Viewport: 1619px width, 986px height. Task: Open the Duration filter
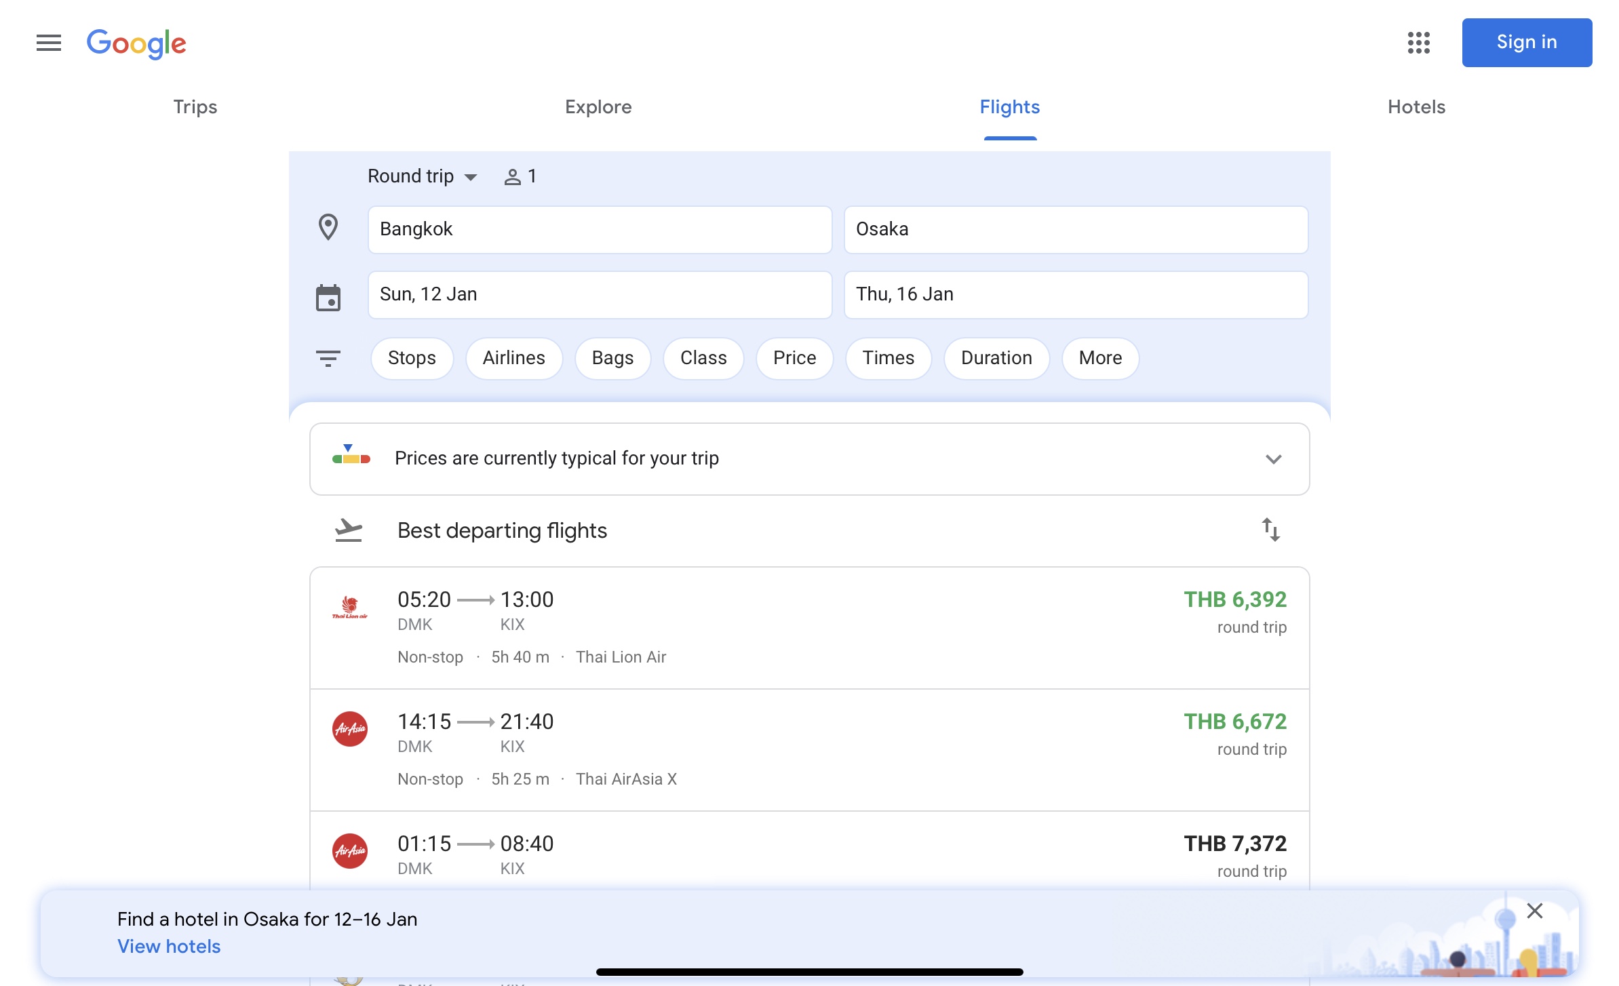tap(996, 358)
